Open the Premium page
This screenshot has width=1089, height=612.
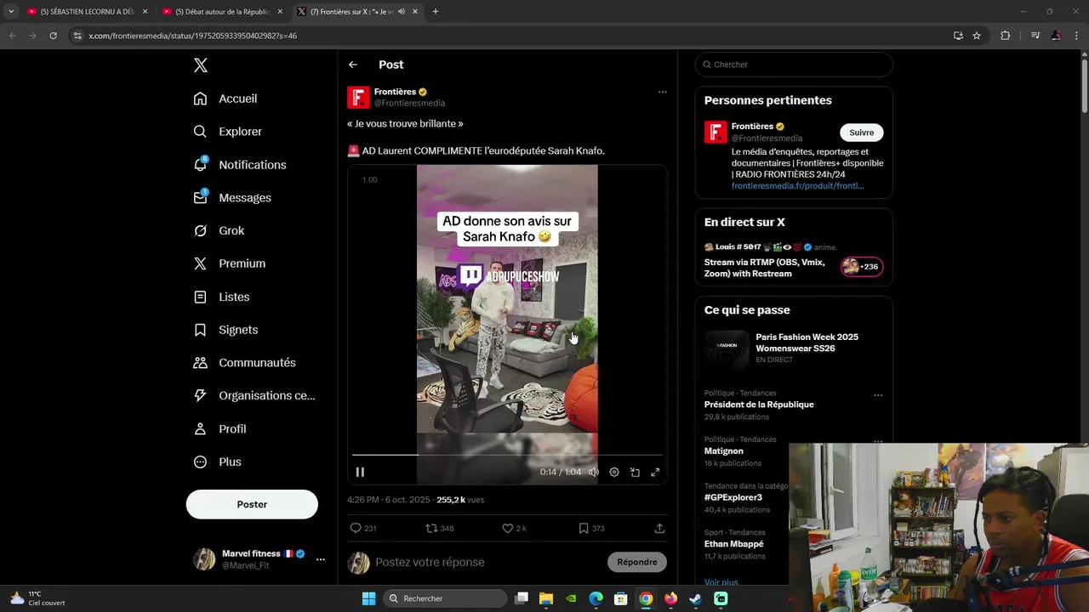[229, 263]
